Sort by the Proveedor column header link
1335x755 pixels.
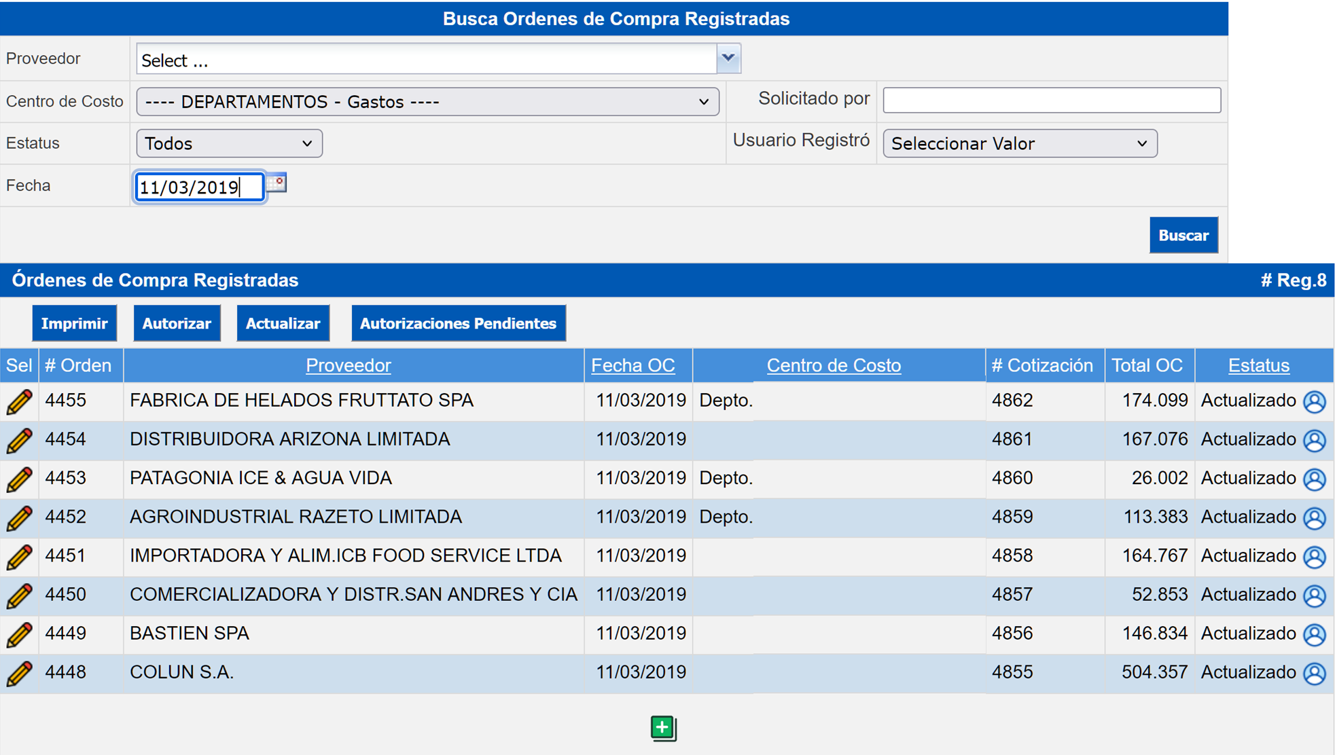pyautogui.click(x=348, y=365)
